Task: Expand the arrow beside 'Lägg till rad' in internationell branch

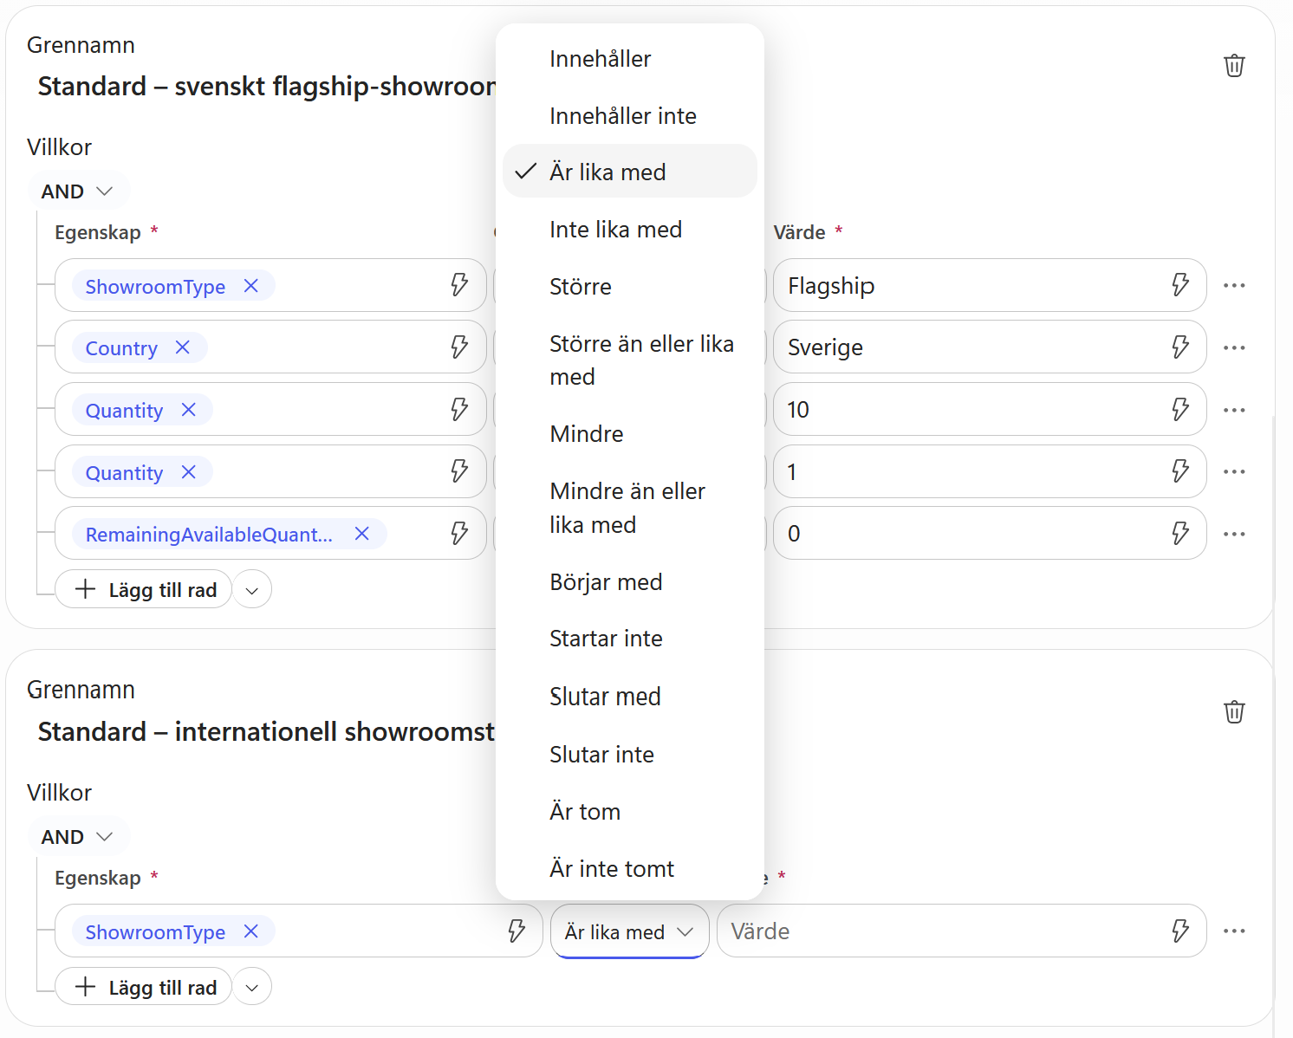Action: click(x=252, y=988)
